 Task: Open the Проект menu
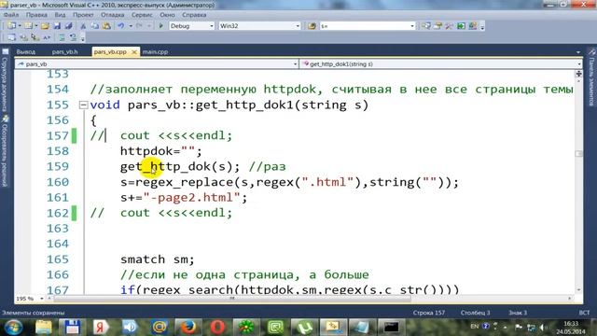(x=83, y=15)
